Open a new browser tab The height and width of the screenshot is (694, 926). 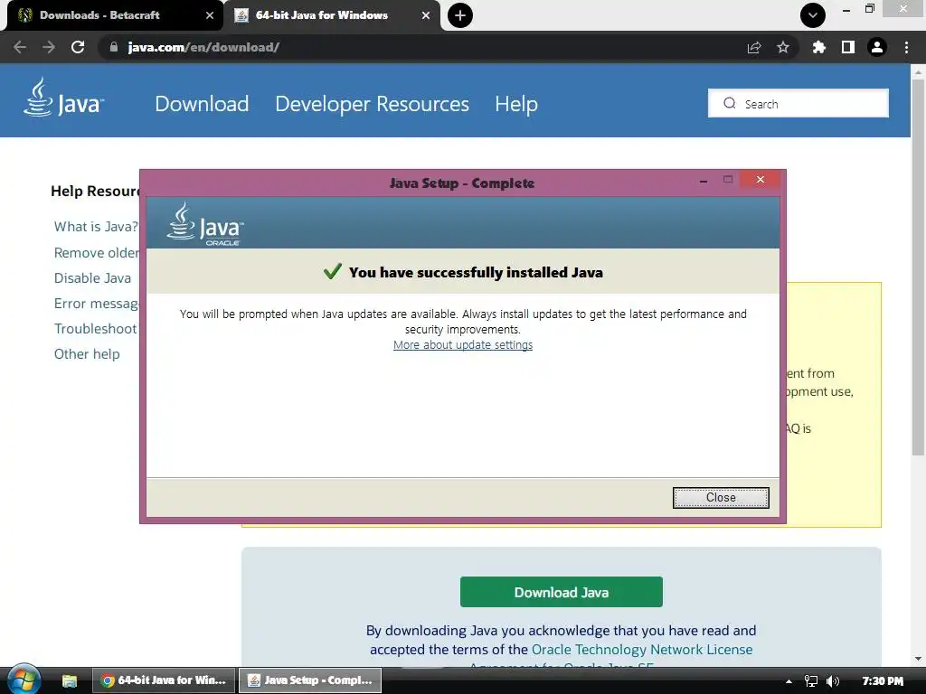[460, 15]
